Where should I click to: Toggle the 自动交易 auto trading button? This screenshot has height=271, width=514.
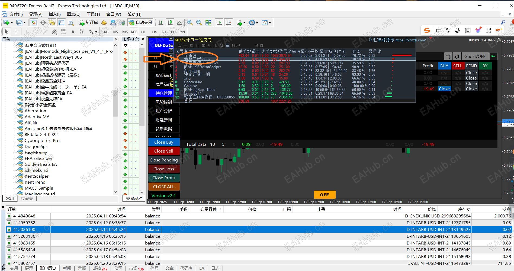pyautogui.click(x=140, y=22)
